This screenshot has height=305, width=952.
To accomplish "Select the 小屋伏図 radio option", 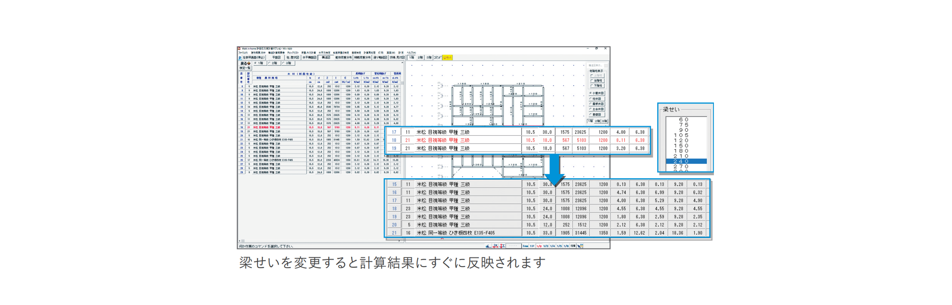I will 597,93.
